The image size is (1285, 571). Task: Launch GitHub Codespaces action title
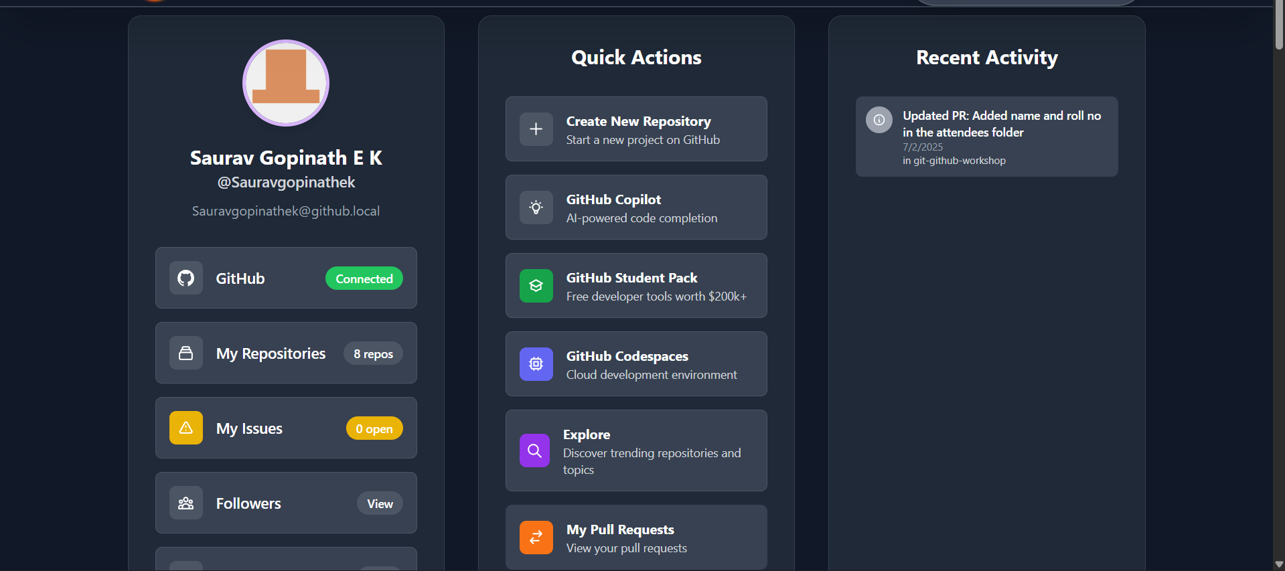[627, 356]
